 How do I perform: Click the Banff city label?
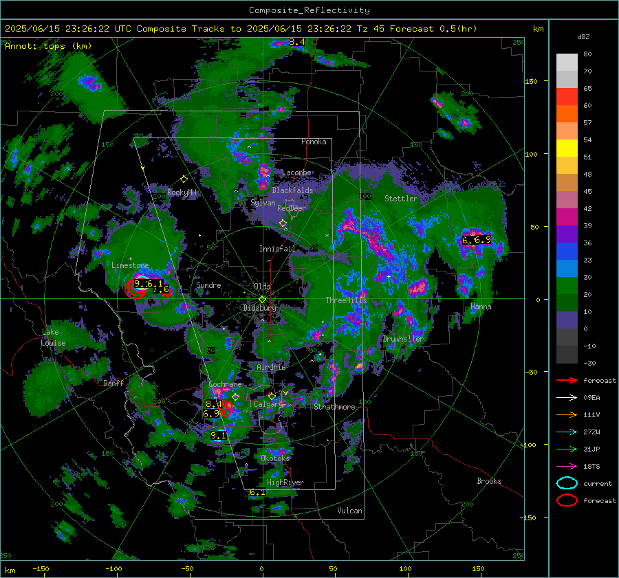[x=113, y=384]
